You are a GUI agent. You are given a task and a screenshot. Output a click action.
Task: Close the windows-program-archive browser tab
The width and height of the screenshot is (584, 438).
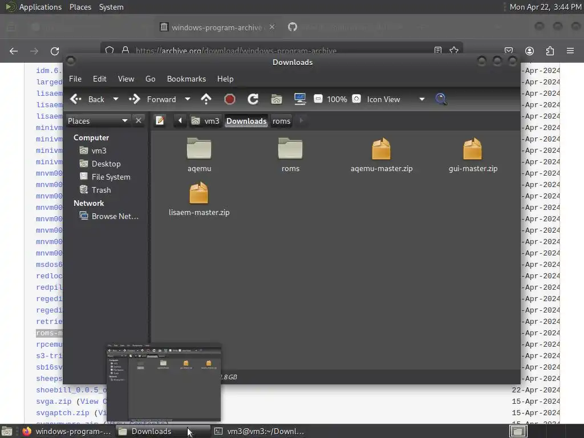(272, 27)
